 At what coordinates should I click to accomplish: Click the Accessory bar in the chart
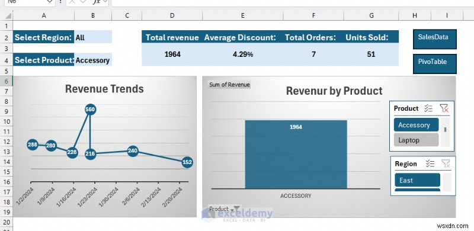coord(296,154)
